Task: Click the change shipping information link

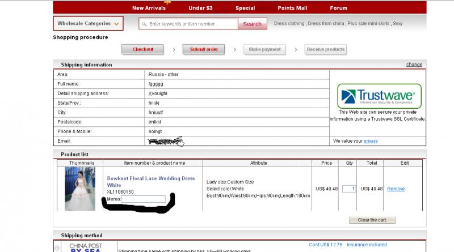Action: tap(414, 65)
